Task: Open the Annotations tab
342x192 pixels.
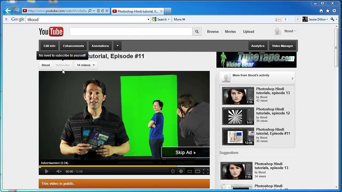Action: coord(100,46)
